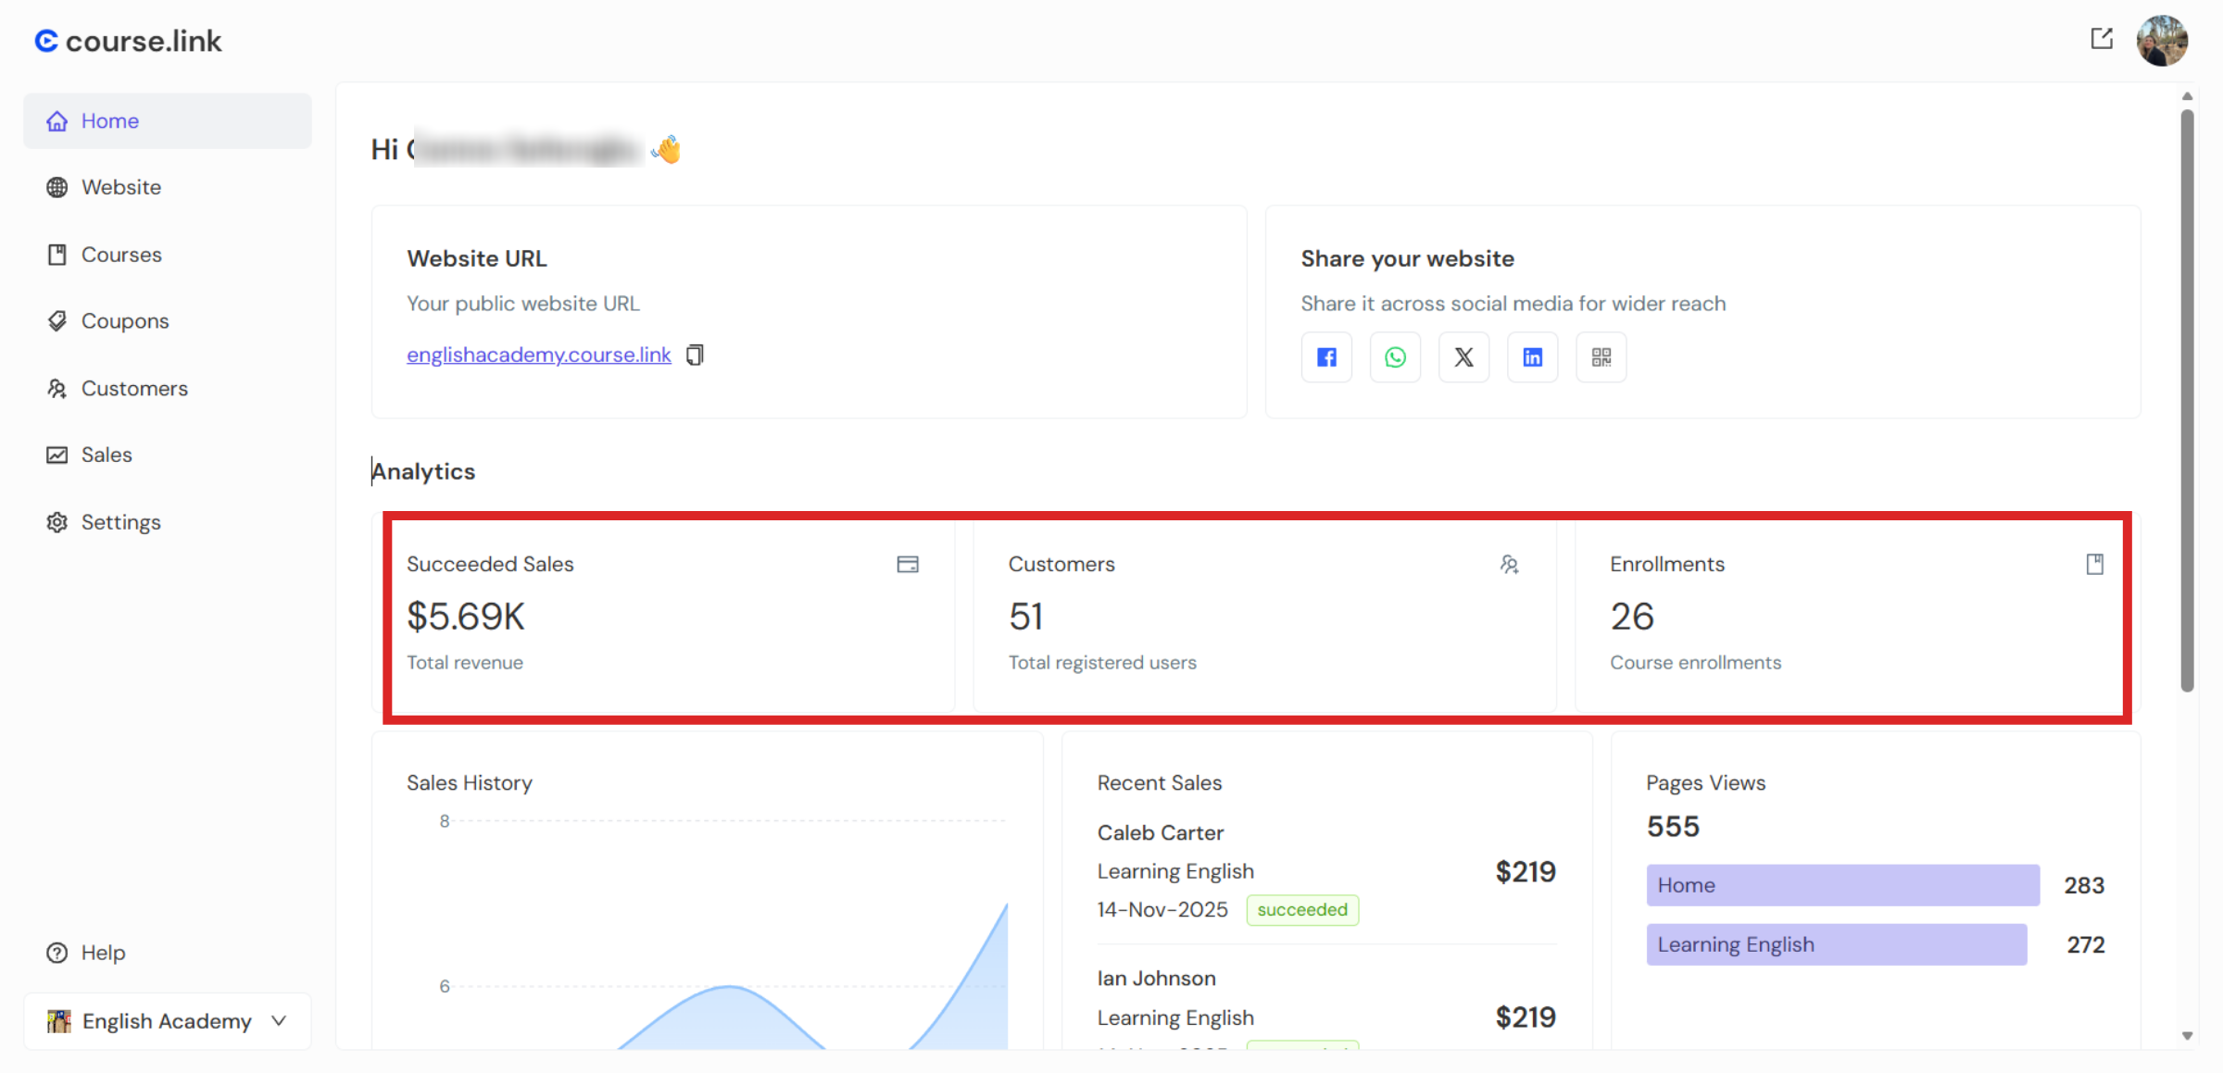Viewport: 2223px width, 1073px height.
Task: Share website via WhatsApp
Action: pyautogui.click(x=1395, y=356)
